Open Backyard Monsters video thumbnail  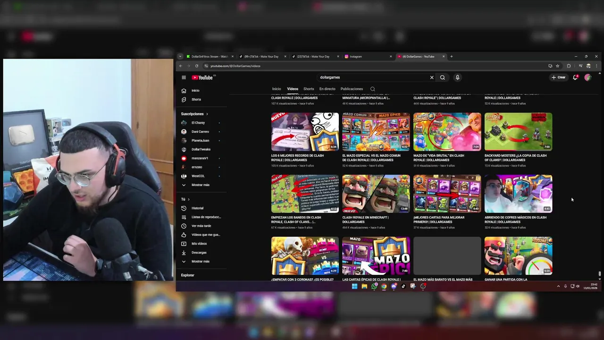(518, 132)
